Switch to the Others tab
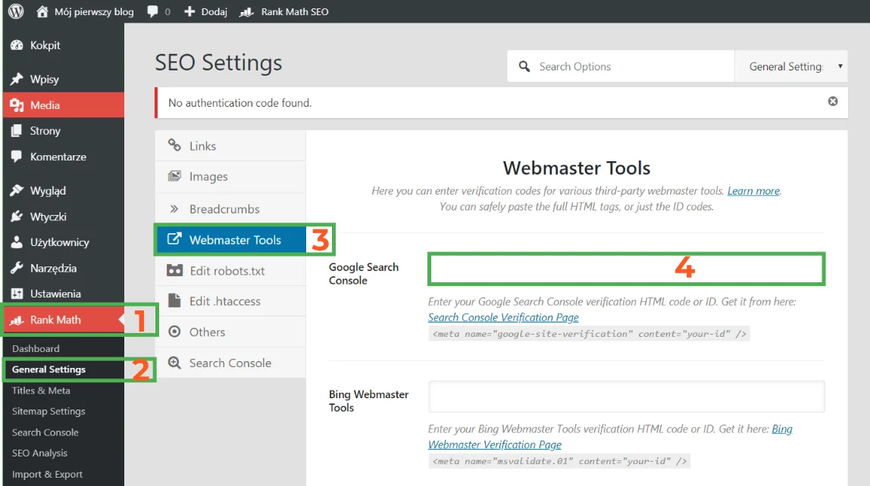This screenshot has width=870, height=486. point(230,332)
